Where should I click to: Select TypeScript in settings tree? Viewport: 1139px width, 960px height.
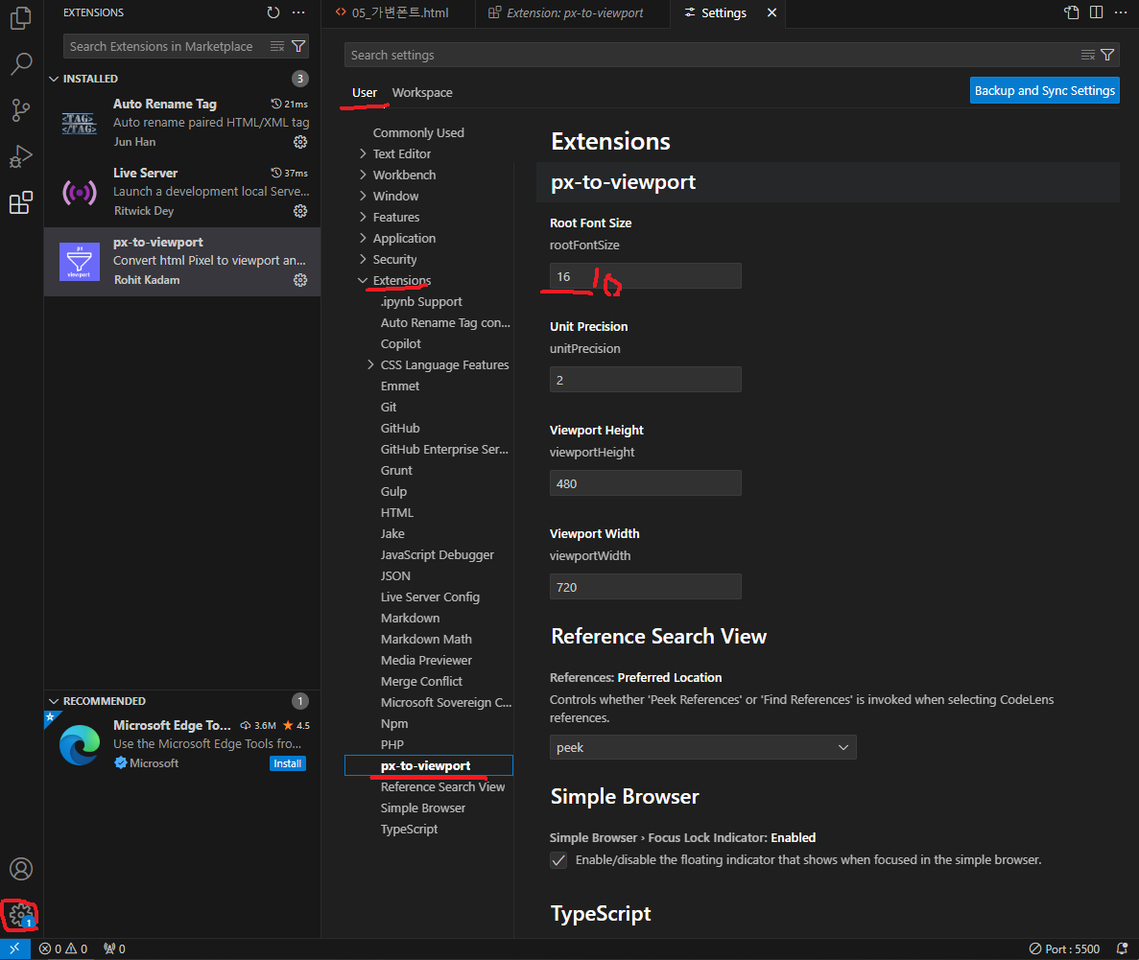409,829
